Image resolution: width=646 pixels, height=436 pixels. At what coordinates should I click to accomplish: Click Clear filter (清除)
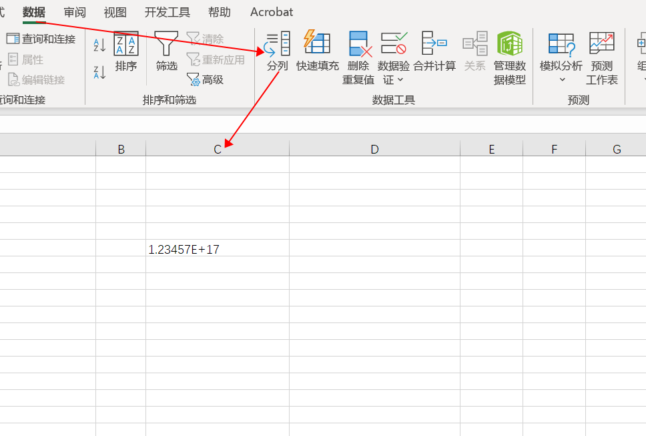point(205,39)
